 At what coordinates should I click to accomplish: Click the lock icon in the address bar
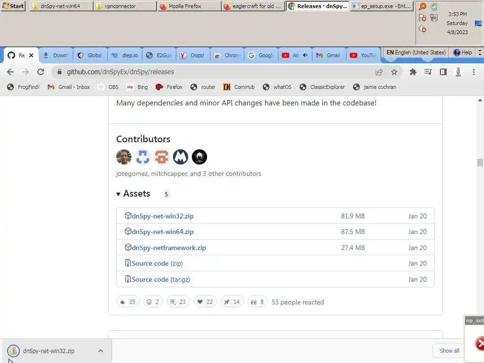point(60,72)
